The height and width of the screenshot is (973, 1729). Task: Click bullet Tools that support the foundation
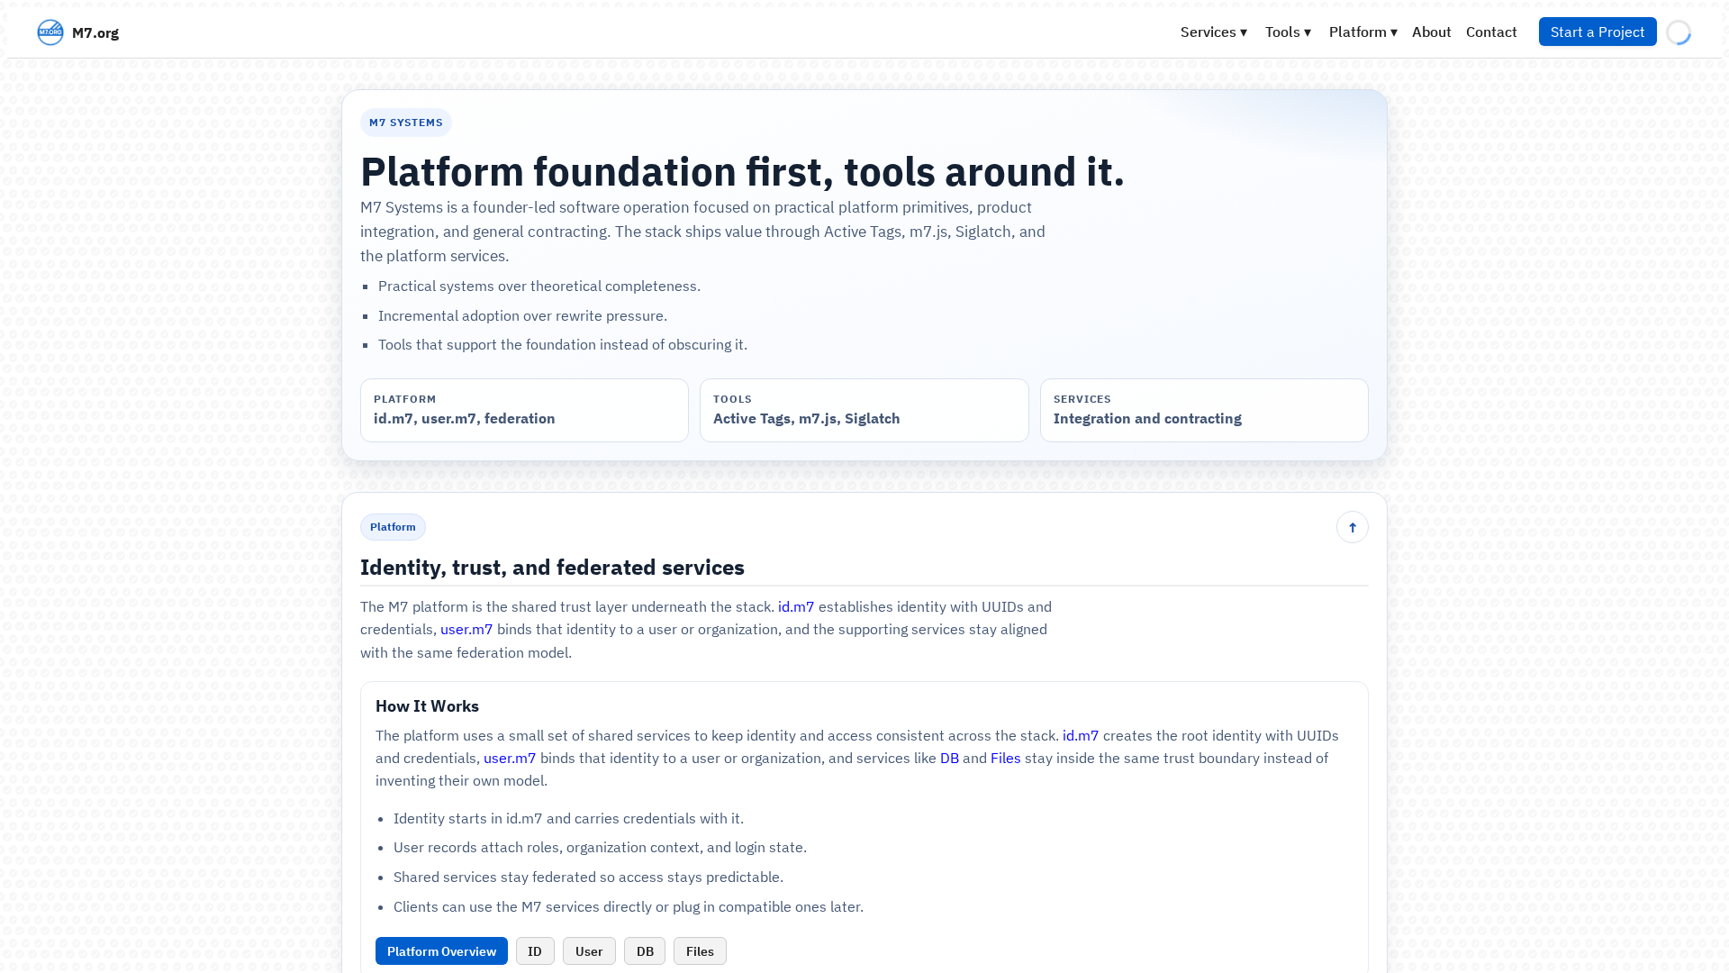click(563, 345)
